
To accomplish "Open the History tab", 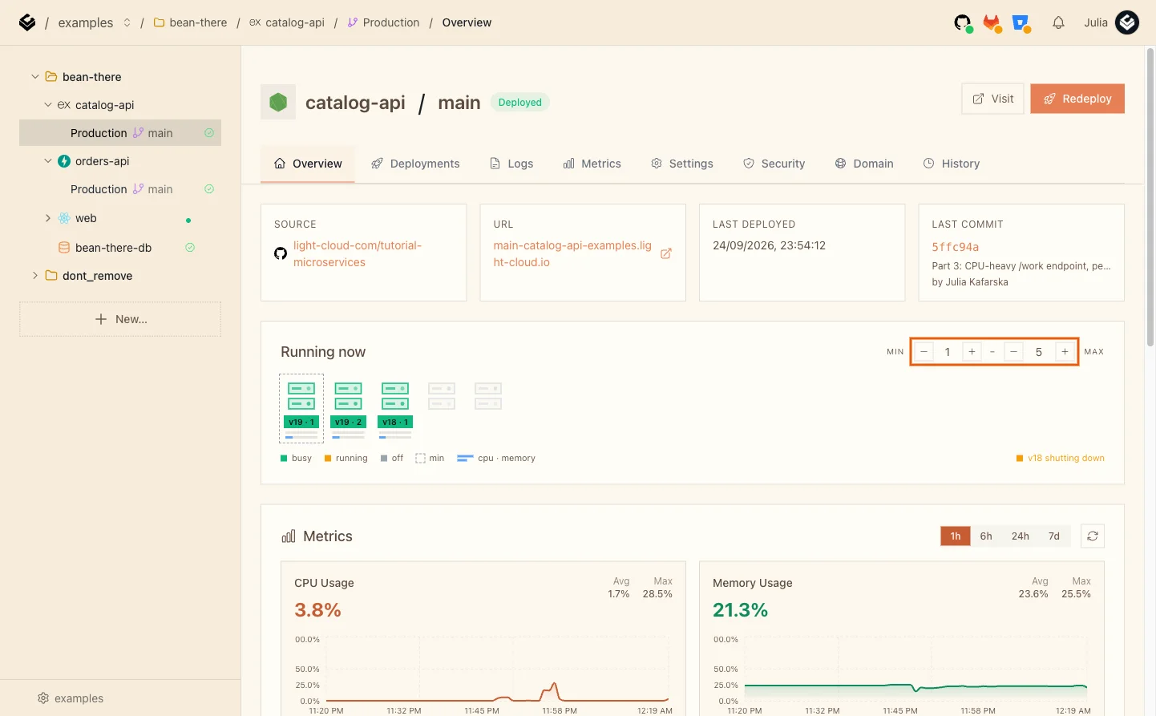I will 952,164.
